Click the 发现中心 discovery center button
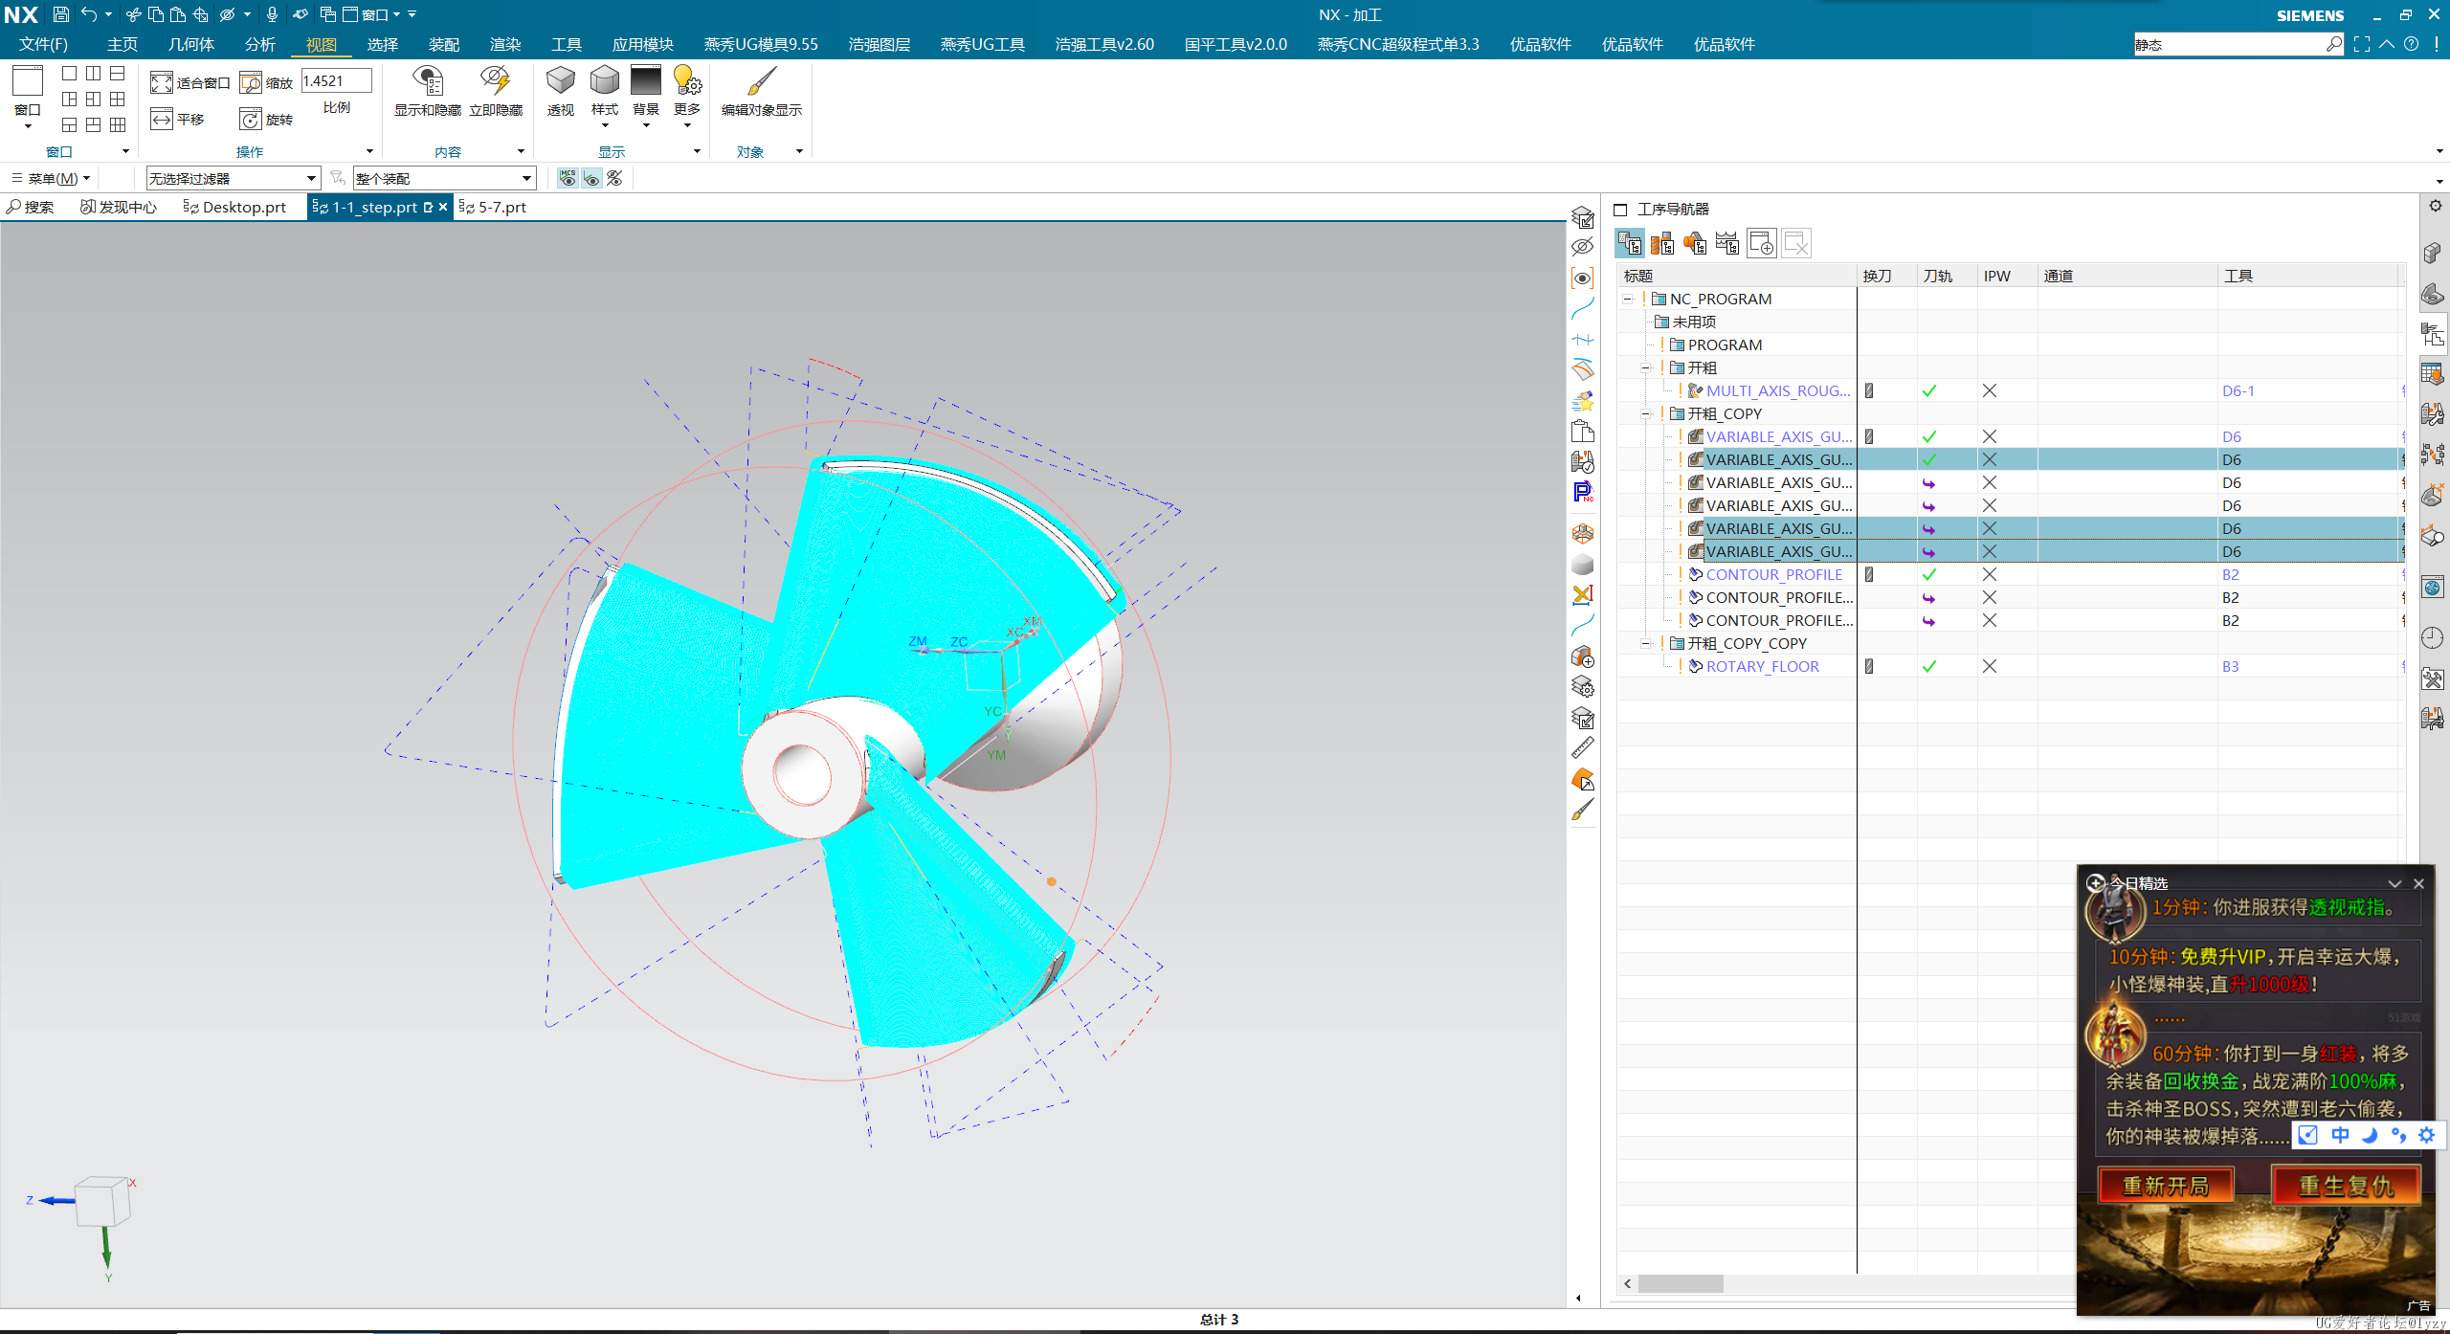 (x=119, y=207)
